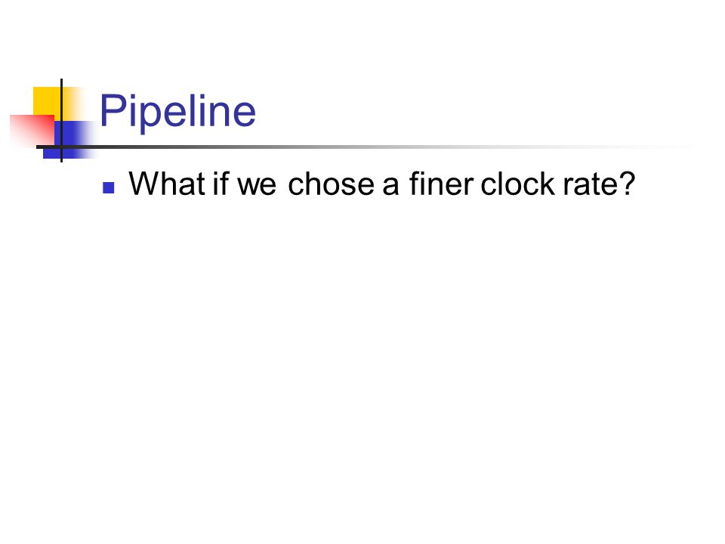725x544 pixels.
Task: Click the word "What" in bullet
Action: [x=167, y=184]
